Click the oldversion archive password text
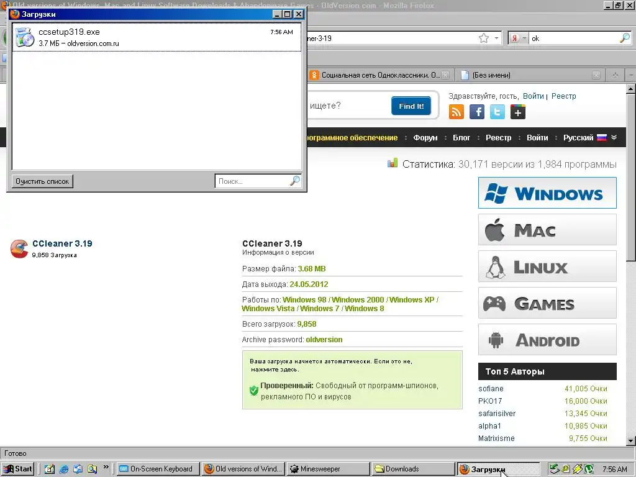This screenshot has height=477, width=636. (x=324, y=340)
